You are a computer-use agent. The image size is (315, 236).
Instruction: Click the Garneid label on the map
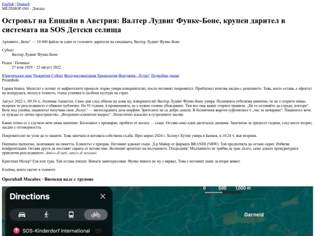pyautogui.click(x=254, y=214)
